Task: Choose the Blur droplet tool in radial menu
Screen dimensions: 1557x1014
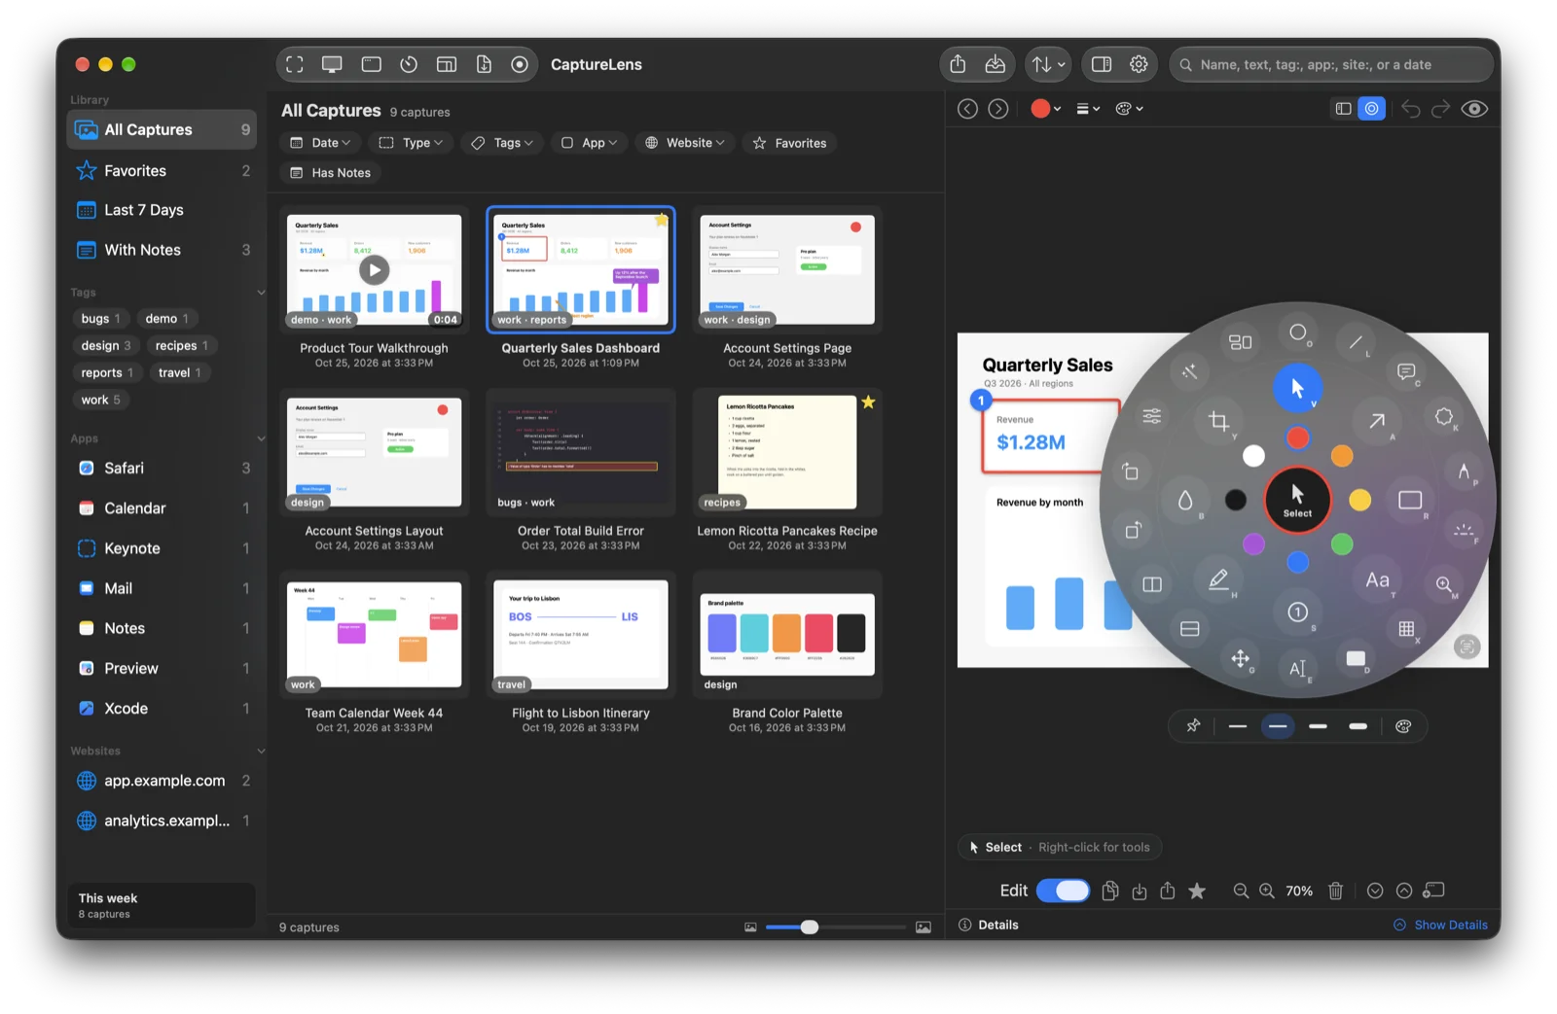Action: pyautogui.click(x=1184, y=501)
